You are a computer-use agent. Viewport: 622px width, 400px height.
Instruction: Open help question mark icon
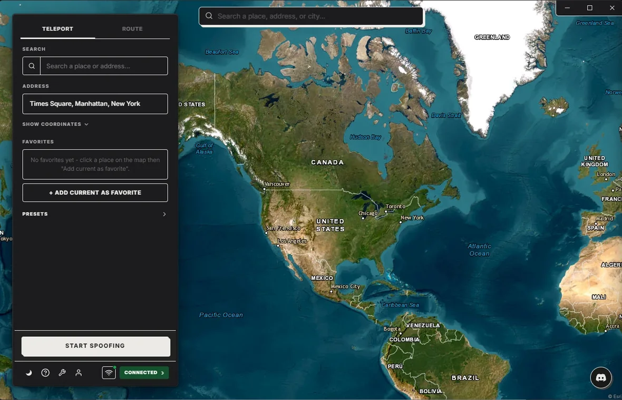point(45,373)
